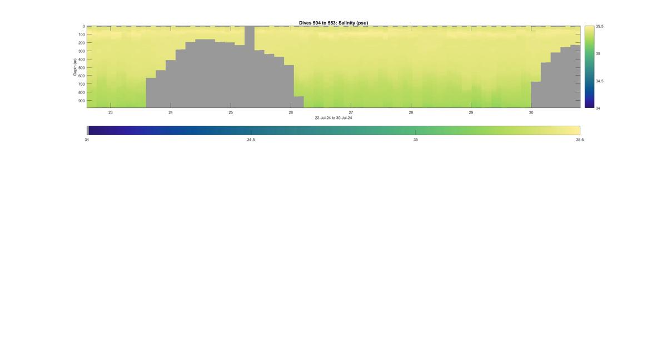
Task: Click the plot title 'Dives 504 to 553: Salinity (psu)'
Action: pyautogui.click(x=333, y=23)
